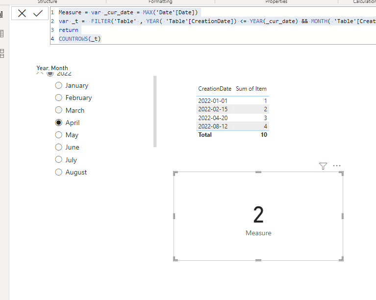Screen dimensions: 376x300
Task: Collapse the 2022 year node chevron
Action: (x=40, y=74)
